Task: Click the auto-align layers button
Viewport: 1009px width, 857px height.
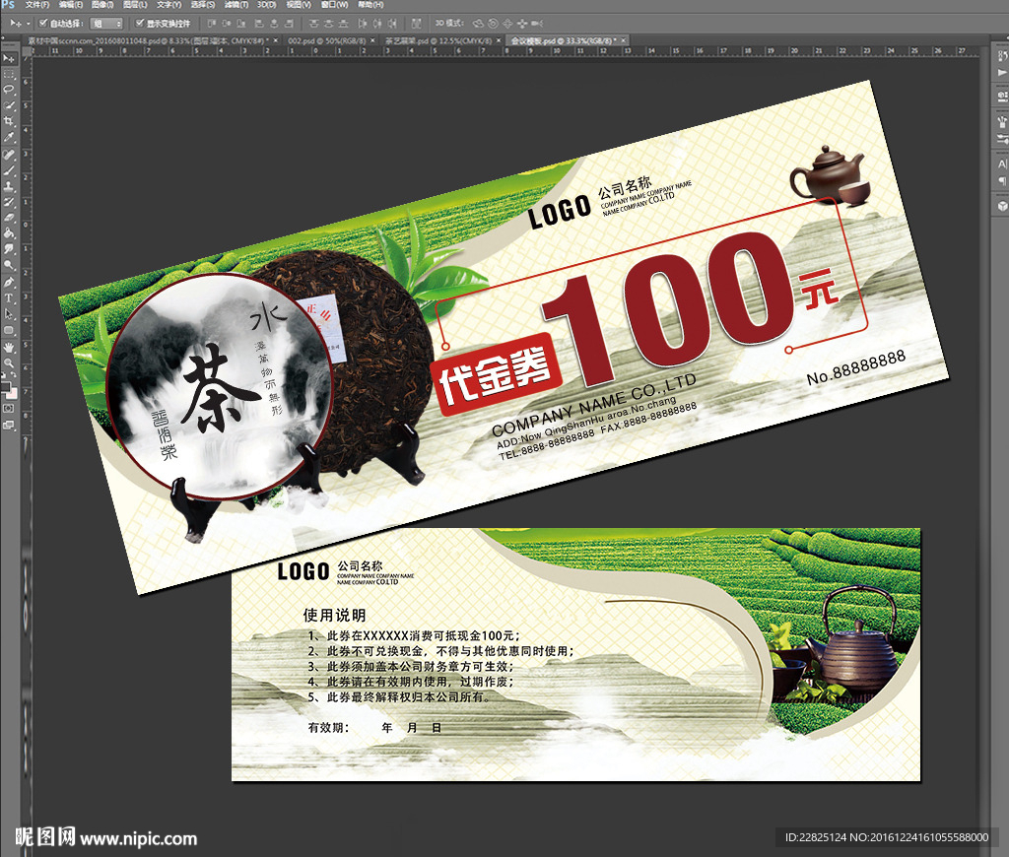Action: [417, 24]
